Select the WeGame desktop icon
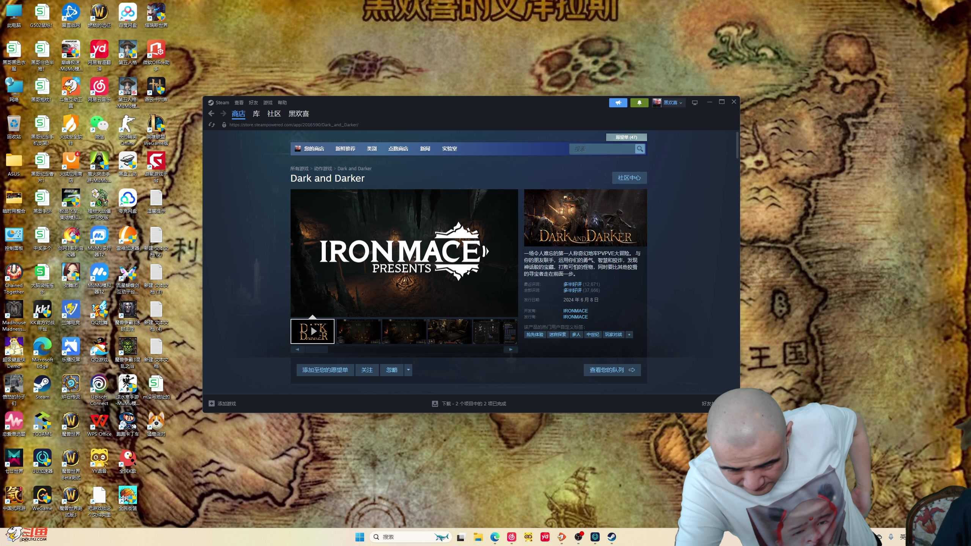The image size is (971, 546). (42, 499)
